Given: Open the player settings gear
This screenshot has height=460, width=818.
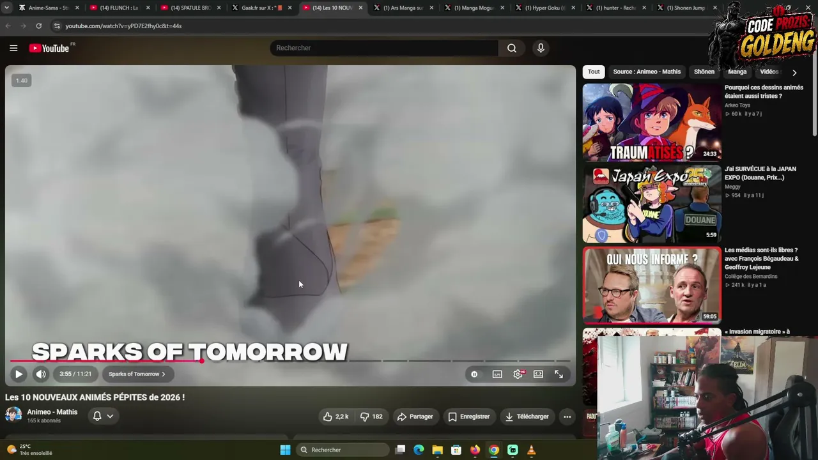Looking at the screenshot, I should [x=518, y=374].
